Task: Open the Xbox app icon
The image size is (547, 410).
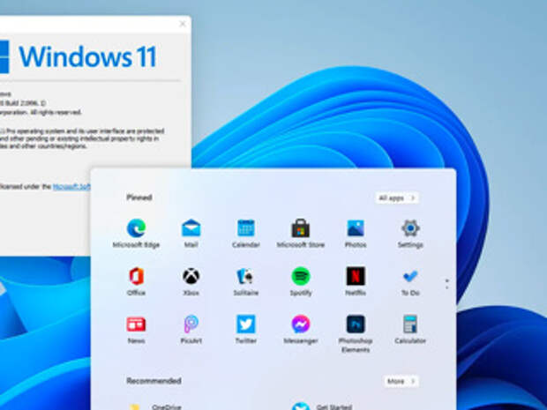Action: point(191,276)
